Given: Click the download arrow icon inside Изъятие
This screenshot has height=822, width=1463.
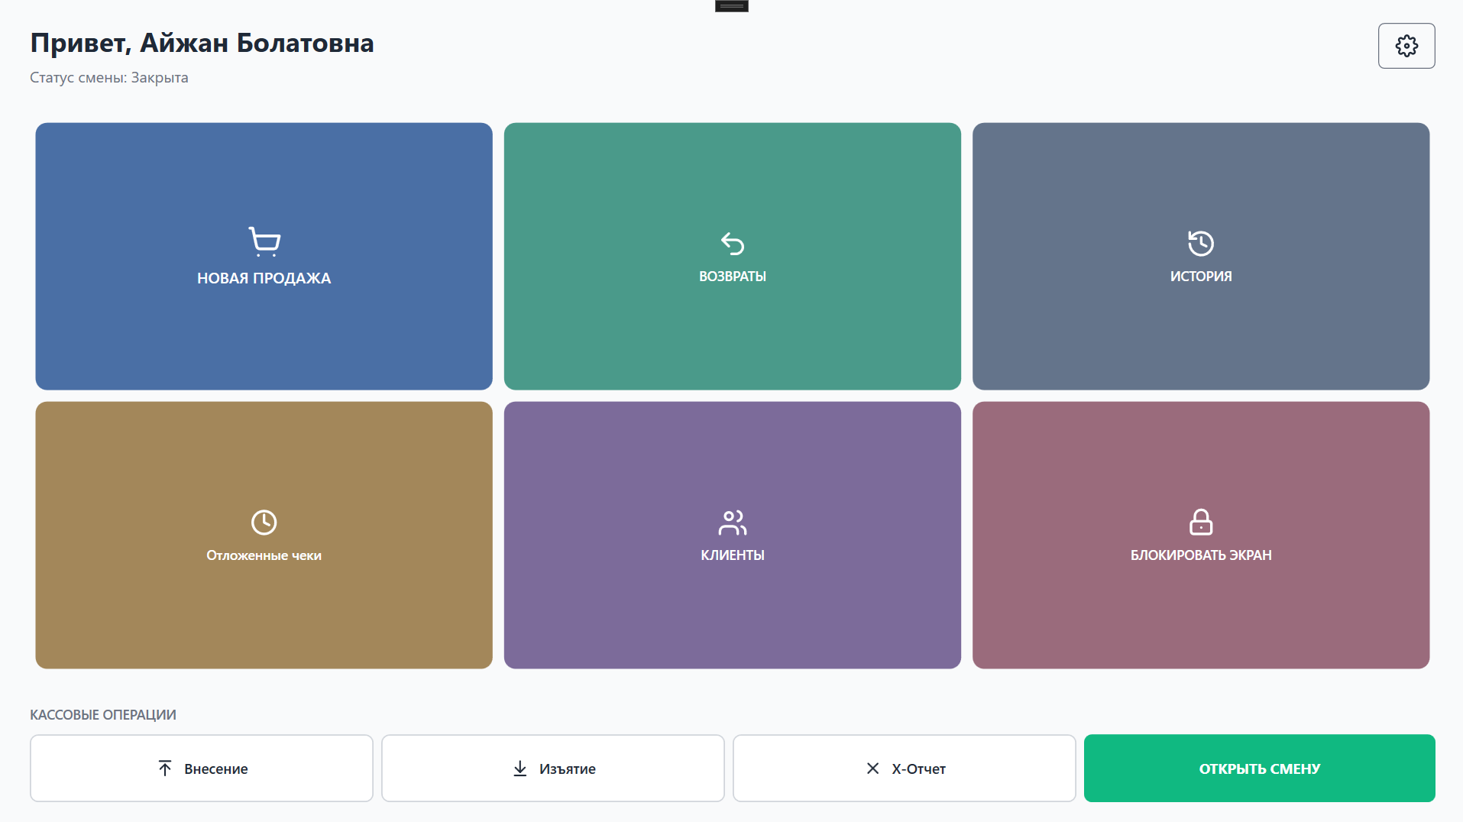Looking at the screenshot, I should [520, 768].
